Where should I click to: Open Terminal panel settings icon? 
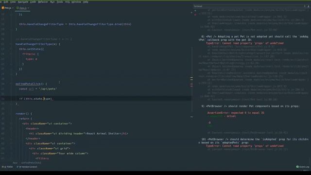click(x=305, y=6)
